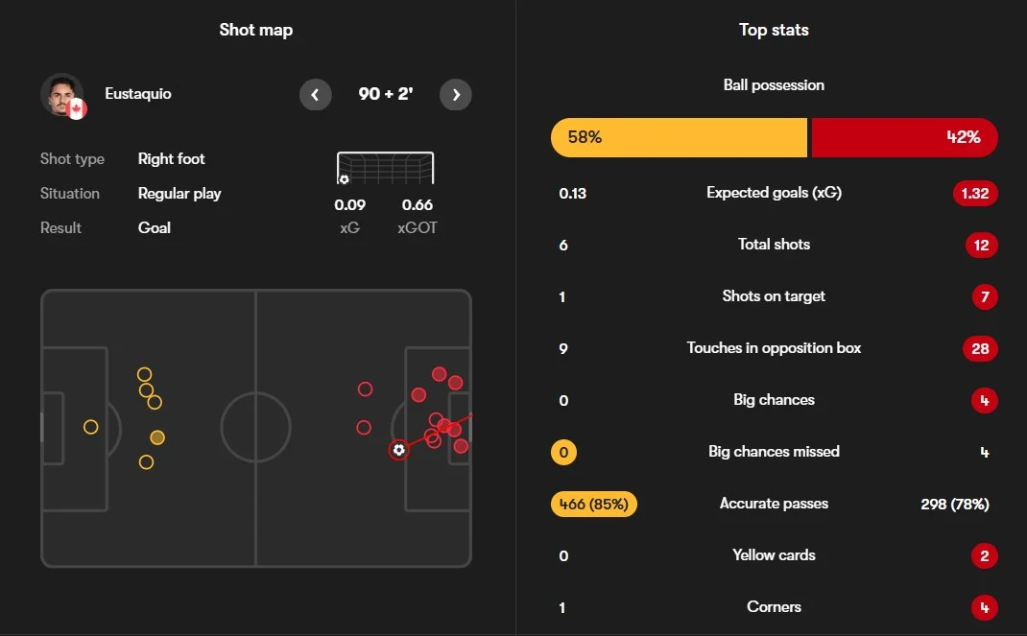Click the red 28 touches badge
This screenshot has height=636, width=1027.
coord(980,349)
